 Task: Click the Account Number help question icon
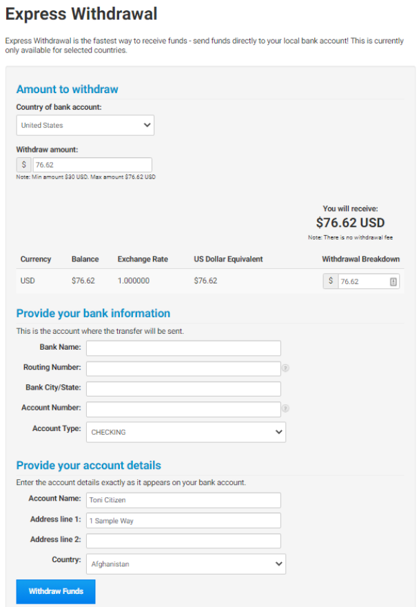[285, 408]
